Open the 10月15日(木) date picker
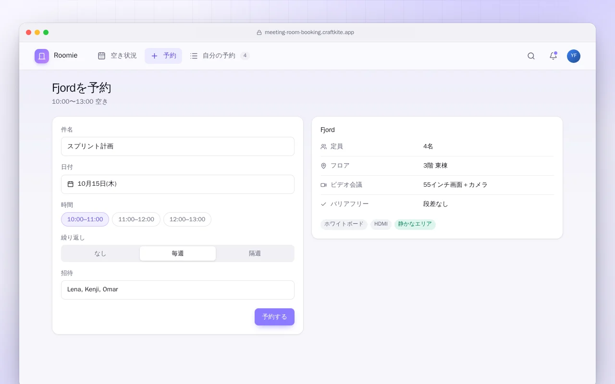Image resolution: width=615 pixels, height=384 pixels. (x=178, y=184)
